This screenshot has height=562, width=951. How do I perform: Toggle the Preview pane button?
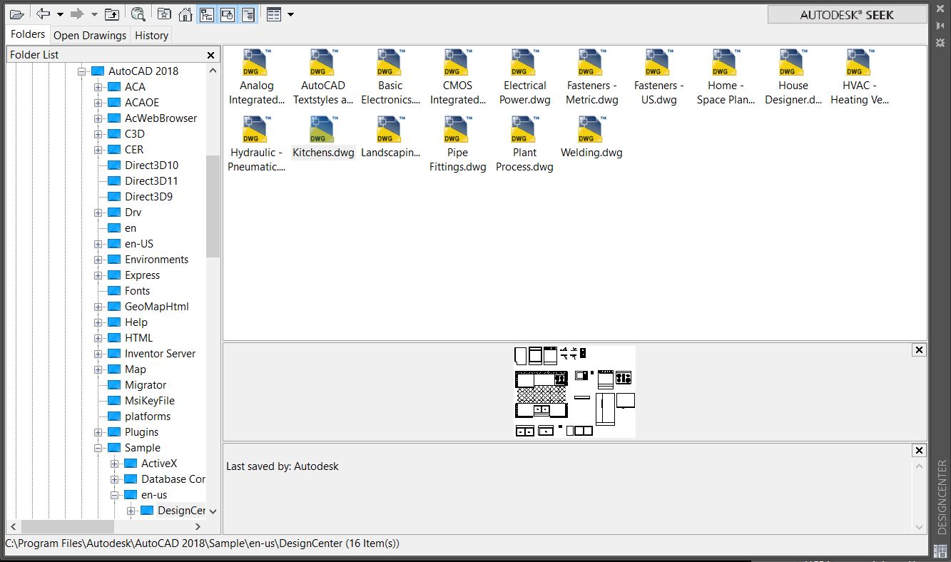227,14
